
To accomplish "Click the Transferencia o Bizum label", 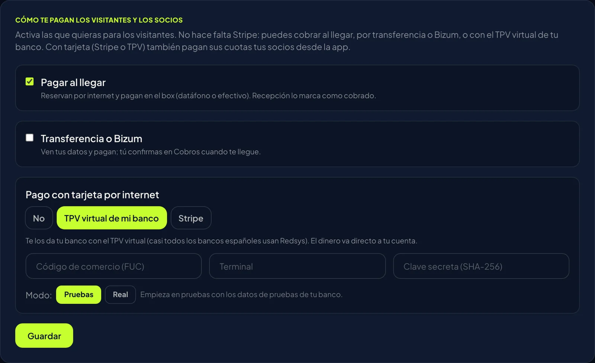I will coord(91,138).
